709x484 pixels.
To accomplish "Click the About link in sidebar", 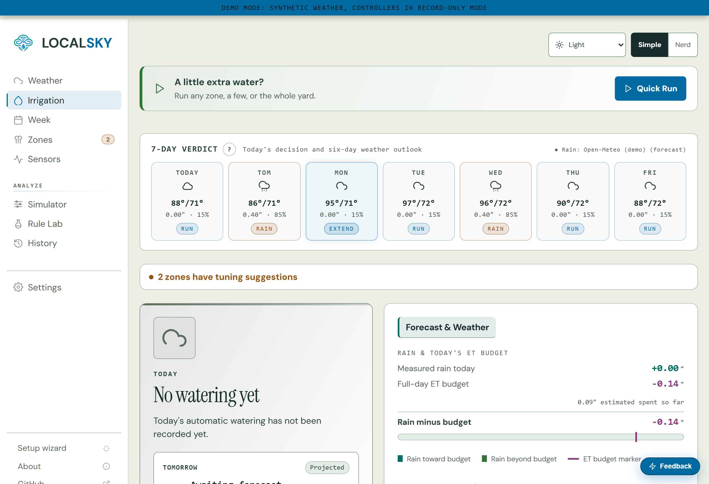I will [29, 466].
